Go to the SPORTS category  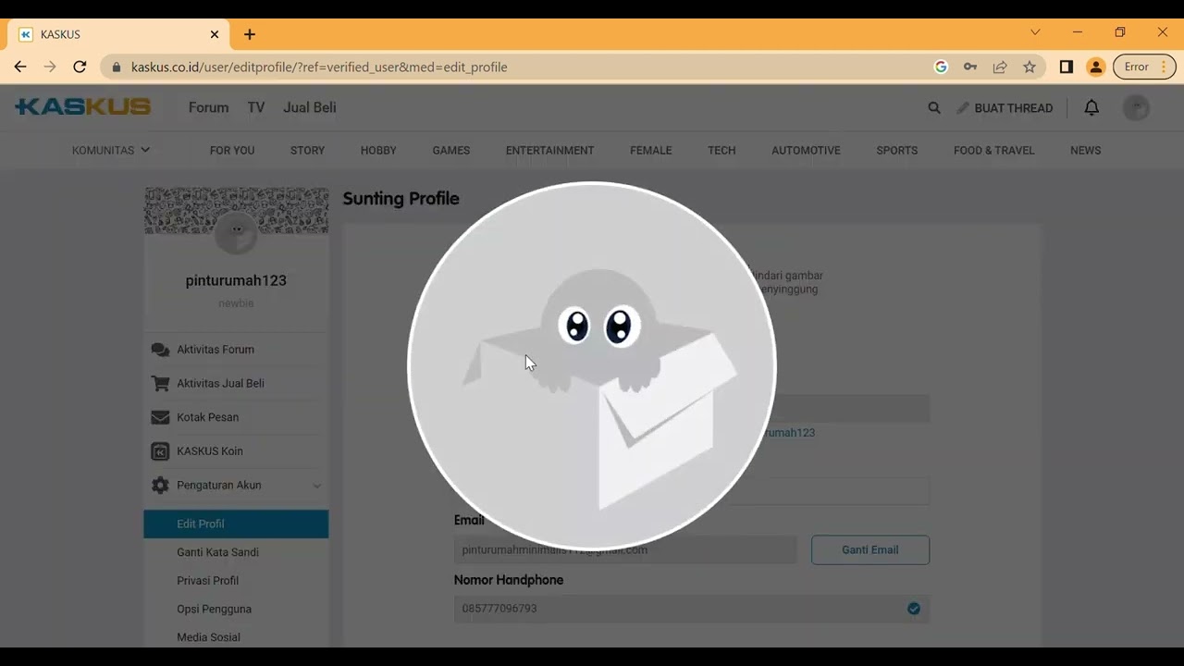tap(897, 150)
